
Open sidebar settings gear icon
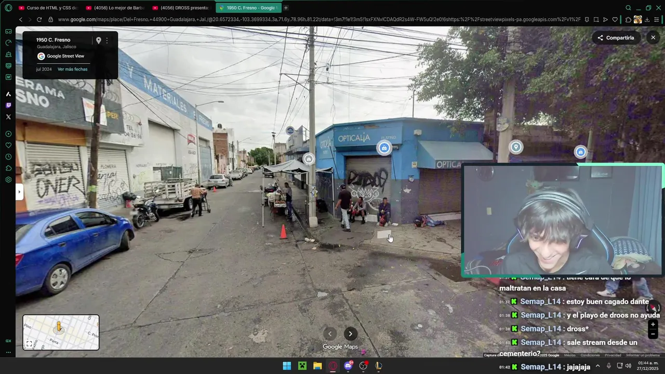coord(8,180)
